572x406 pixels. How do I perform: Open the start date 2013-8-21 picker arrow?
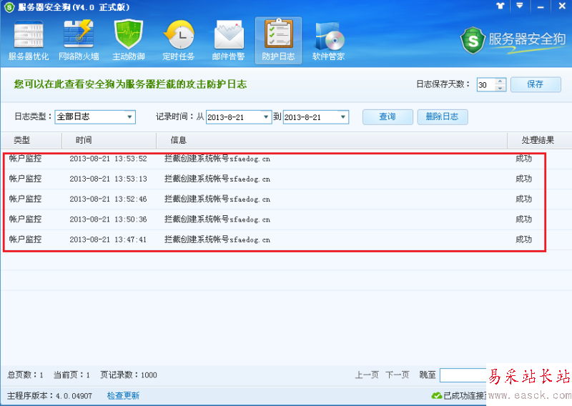(266, 117)
